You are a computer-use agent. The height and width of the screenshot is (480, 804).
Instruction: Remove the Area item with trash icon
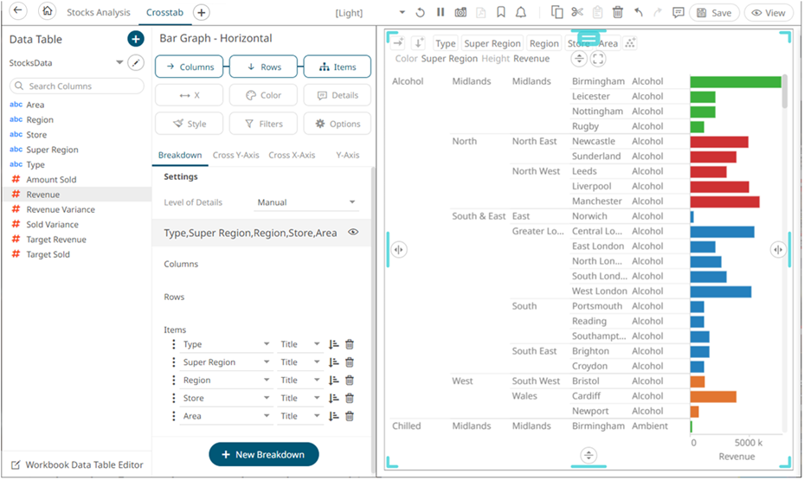(350, 416)
